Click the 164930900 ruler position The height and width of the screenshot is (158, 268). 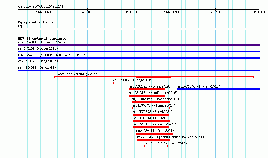[x=172, y=12]
